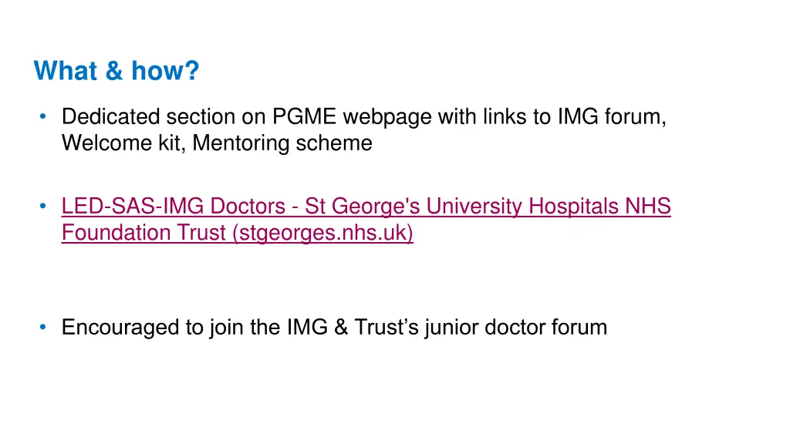Open the LED-SAS-IMG Doctors hyperlink
The image size is (790, 444).
pos(174,207)
